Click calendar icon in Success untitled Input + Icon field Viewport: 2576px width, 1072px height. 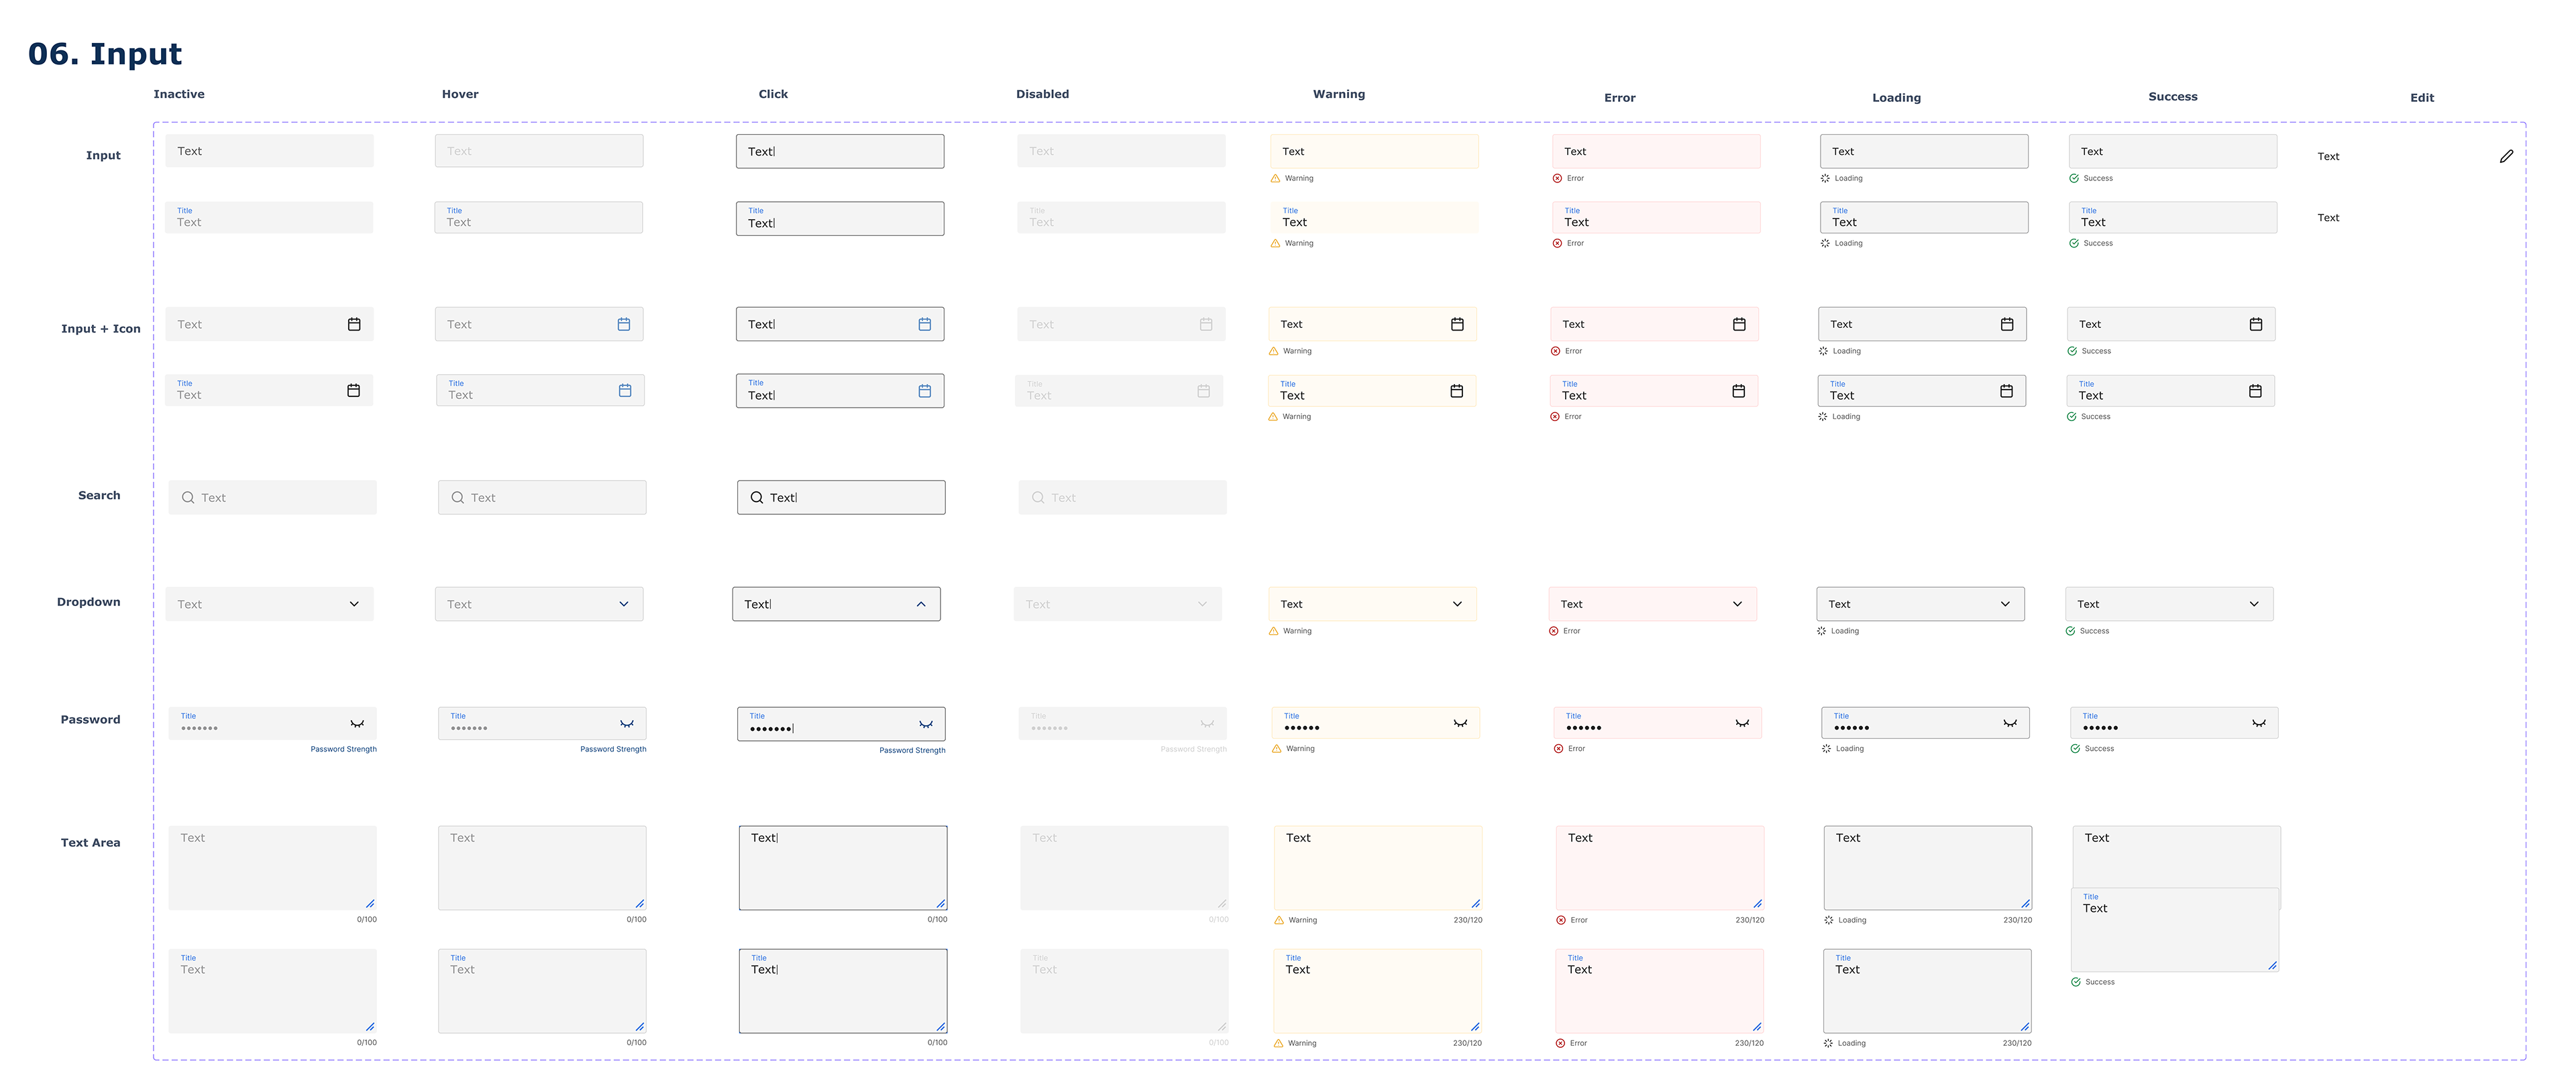(x=2255, y=324)
